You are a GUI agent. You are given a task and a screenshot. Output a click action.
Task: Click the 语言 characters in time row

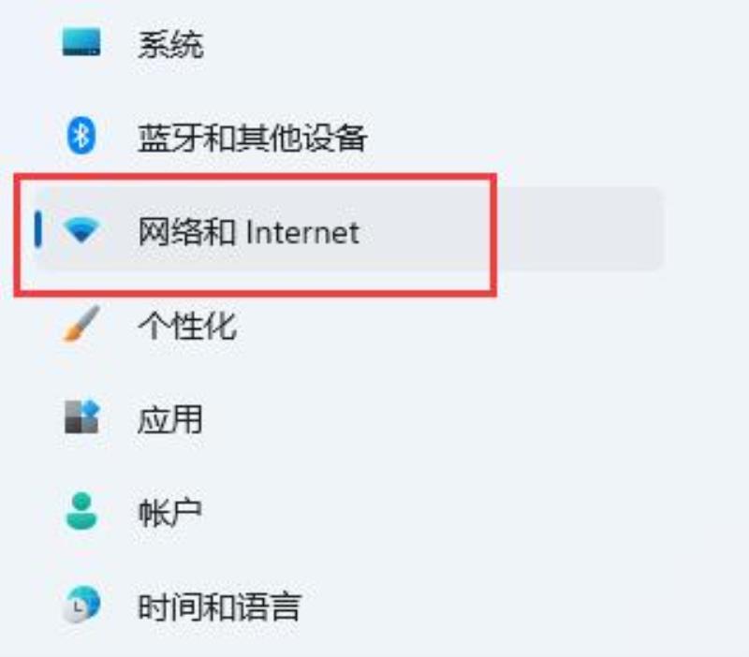269,606
